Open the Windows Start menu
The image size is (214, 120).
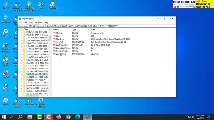[4, 117]
